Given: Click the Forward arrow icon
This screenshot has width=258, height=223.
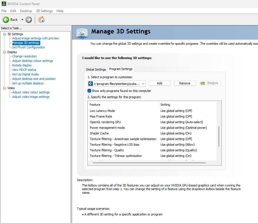Looking at the screenshot, I should point(29,20).
